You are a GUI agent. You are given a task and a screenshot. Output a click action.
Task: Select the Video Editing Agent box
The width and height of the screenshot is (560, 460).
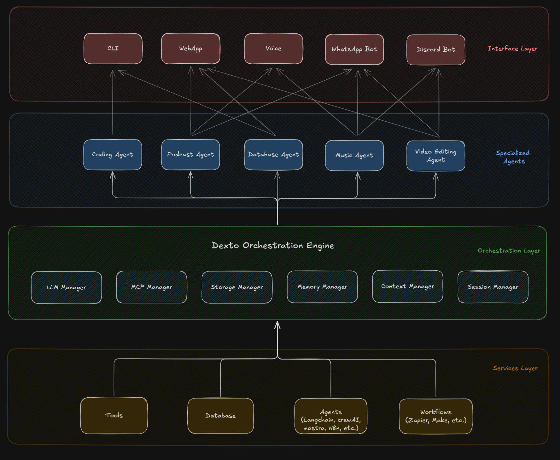click(x=435, y=156)
